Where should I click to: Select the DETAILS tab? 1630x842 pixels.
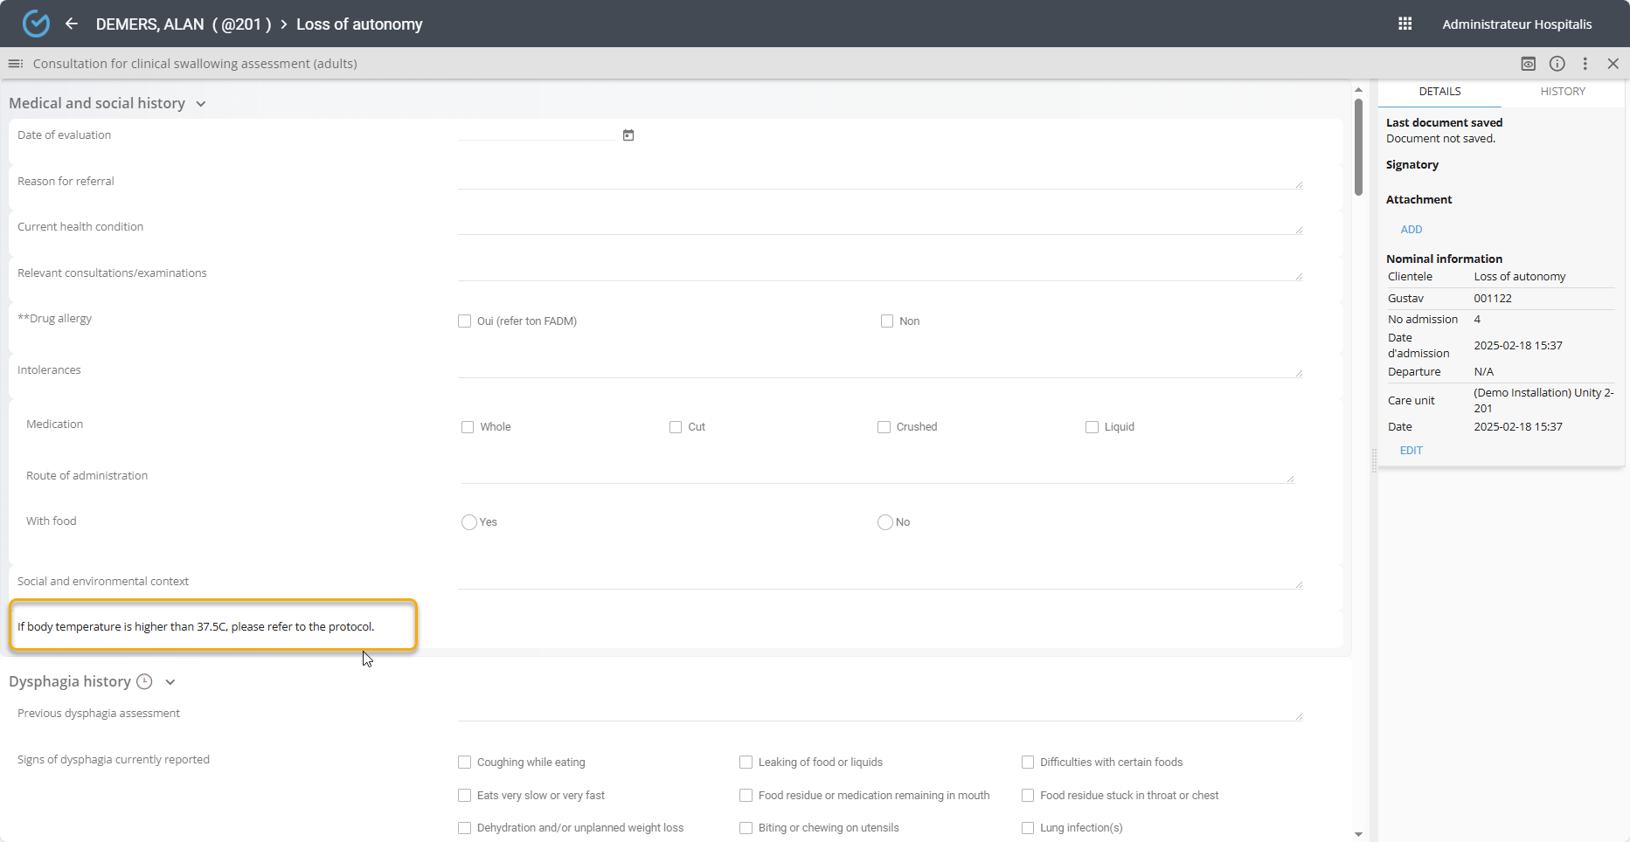(x=1439, y=92)
